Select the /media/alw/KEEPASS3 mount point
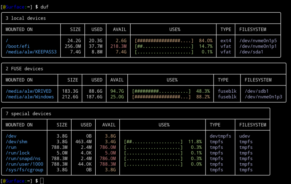The height and width of the screenshot is (184, 291). [x=31, y=52]
